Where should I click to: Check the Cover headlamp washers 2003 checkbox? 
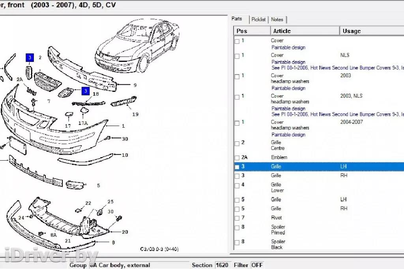(237, 76)
